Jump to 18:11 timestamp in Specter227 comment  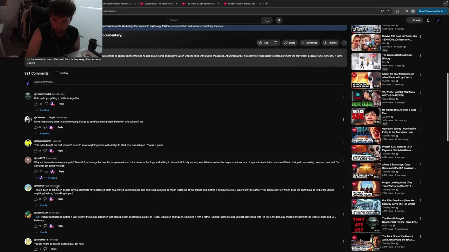(x=37, y=217)
